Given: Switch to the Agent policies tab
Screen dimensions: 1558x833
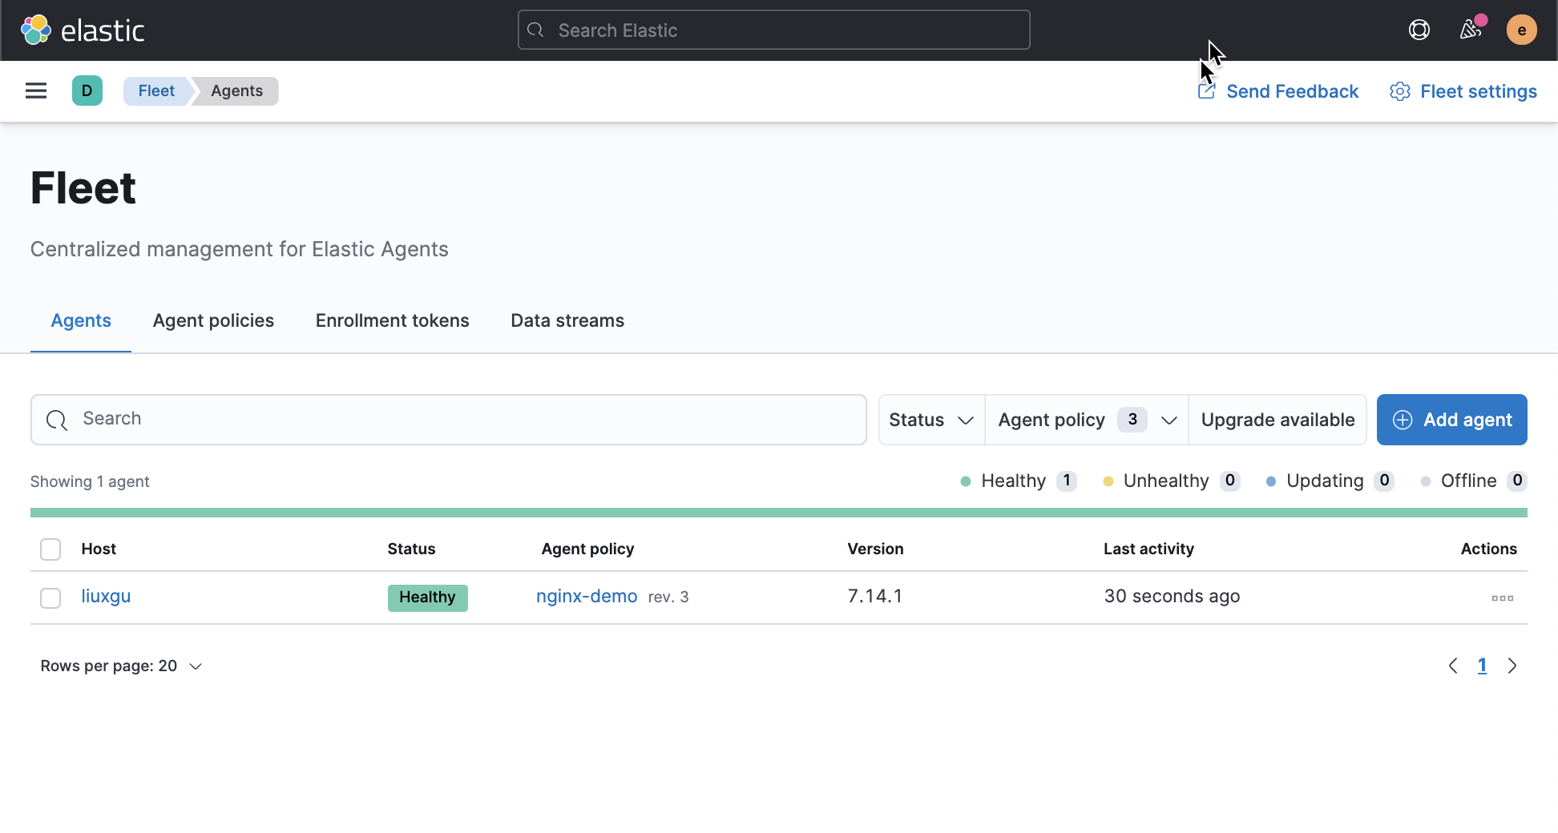Looking at the screenshot, I should [213, 320].
